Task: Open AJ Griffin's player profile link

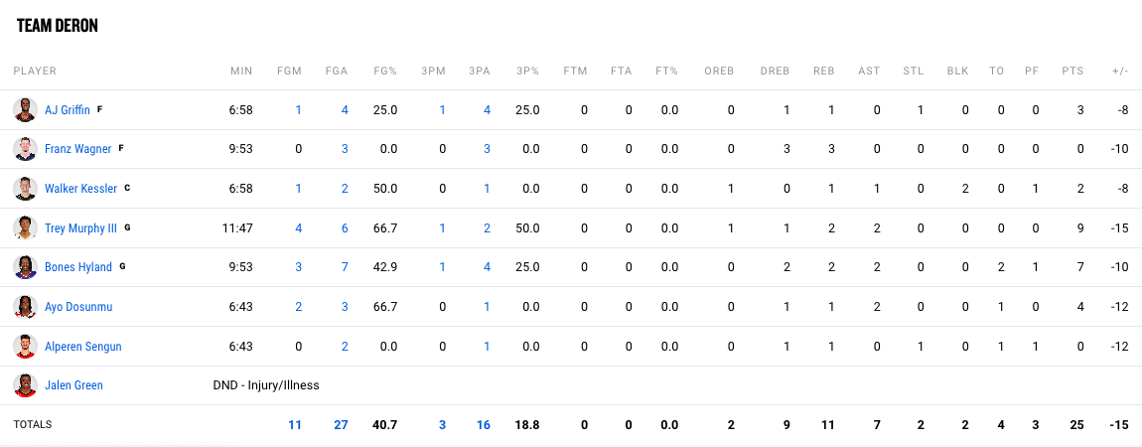Action: point(67,110)
